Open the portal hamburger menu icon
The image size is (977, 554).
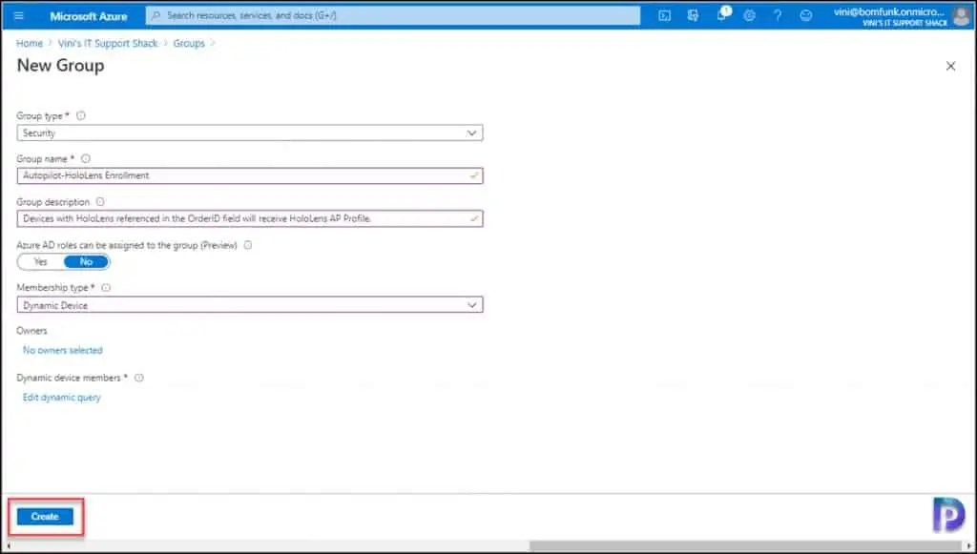pos(19,14)
